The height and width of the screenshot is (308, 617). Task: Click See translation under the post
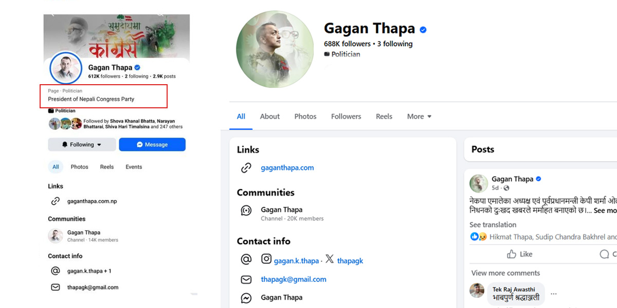493,225
